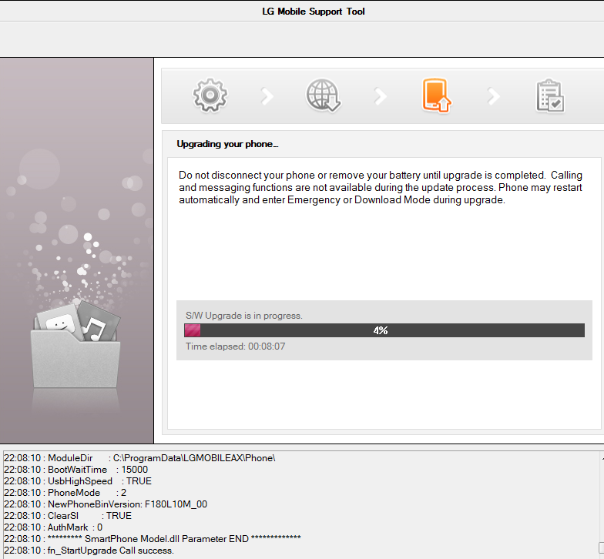Click the checklist completion step icon
Image resolution: width=604 pixels, height=559 pixels.
[x=550, y=96]
